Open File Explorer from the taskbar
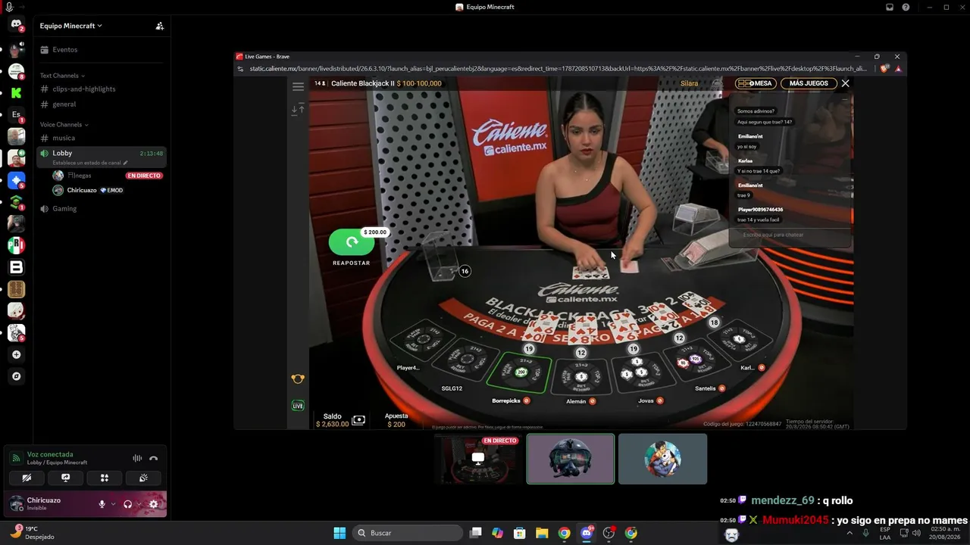Image resolution: width=970 pixels, height=545 pixels. pos(542,533)
